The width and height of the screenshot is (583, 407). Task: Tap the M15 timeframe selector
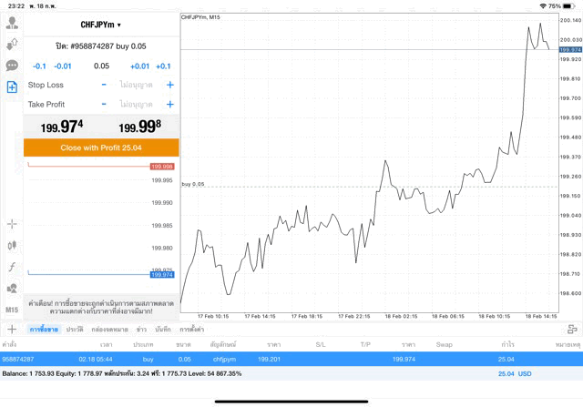(x=12, y=310)
